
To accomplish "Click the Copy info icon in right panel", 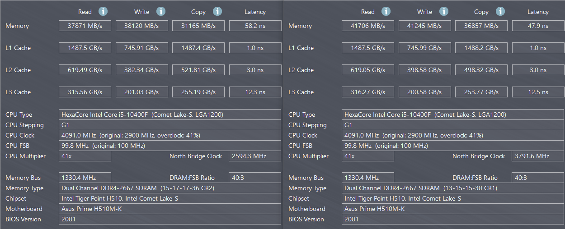I will click(x=500, y=11).
